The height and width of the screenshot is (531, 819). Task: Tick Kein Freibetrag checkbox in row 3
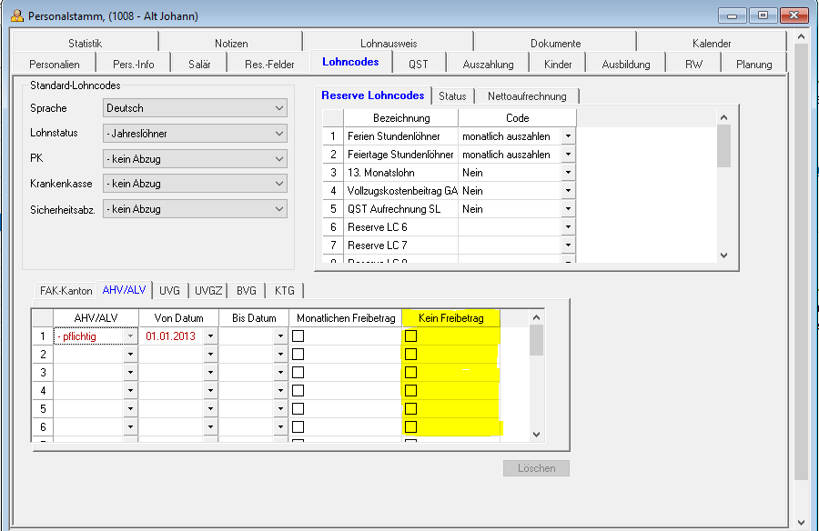[411, 373]
